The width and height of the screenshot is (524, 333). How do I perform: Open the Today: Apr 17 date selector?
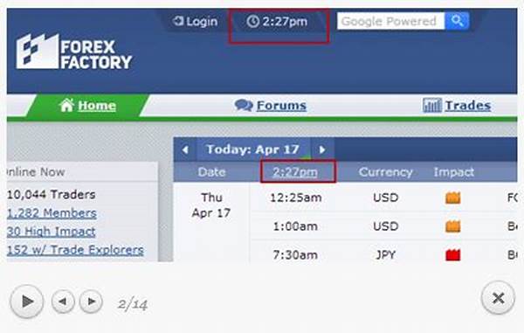pyautogui.click(x=253, y=149)
